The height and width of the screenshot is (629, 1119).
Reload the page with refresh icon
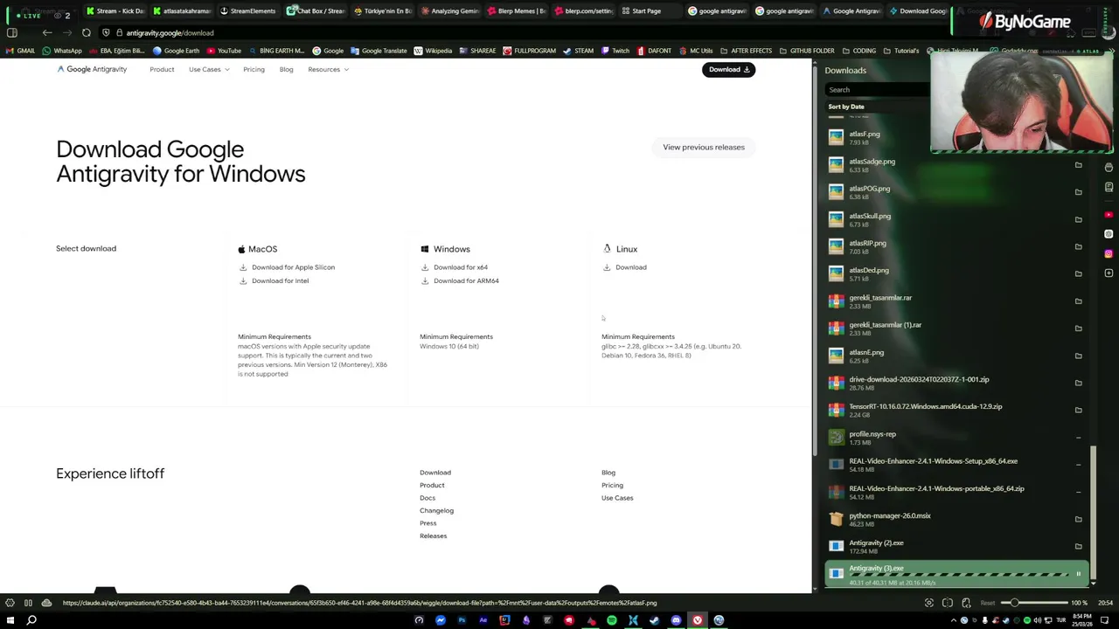(x=87, y=32)
